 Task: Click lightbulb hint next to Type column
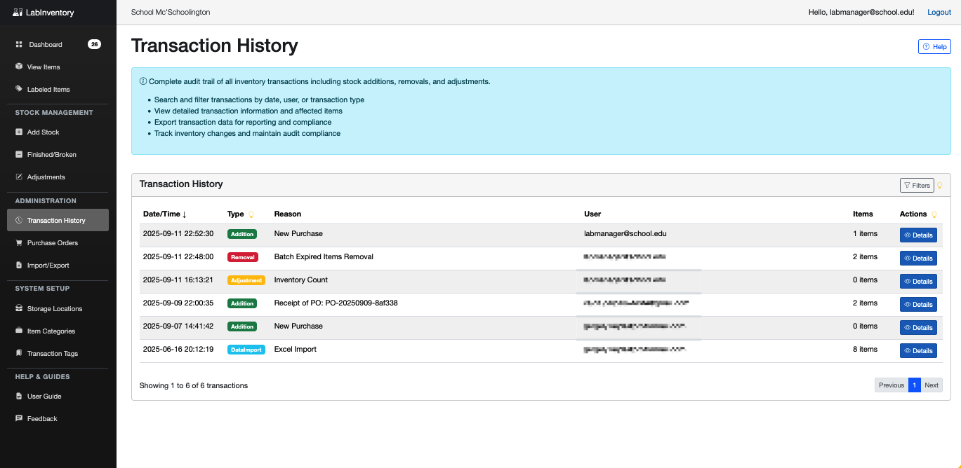251,214
